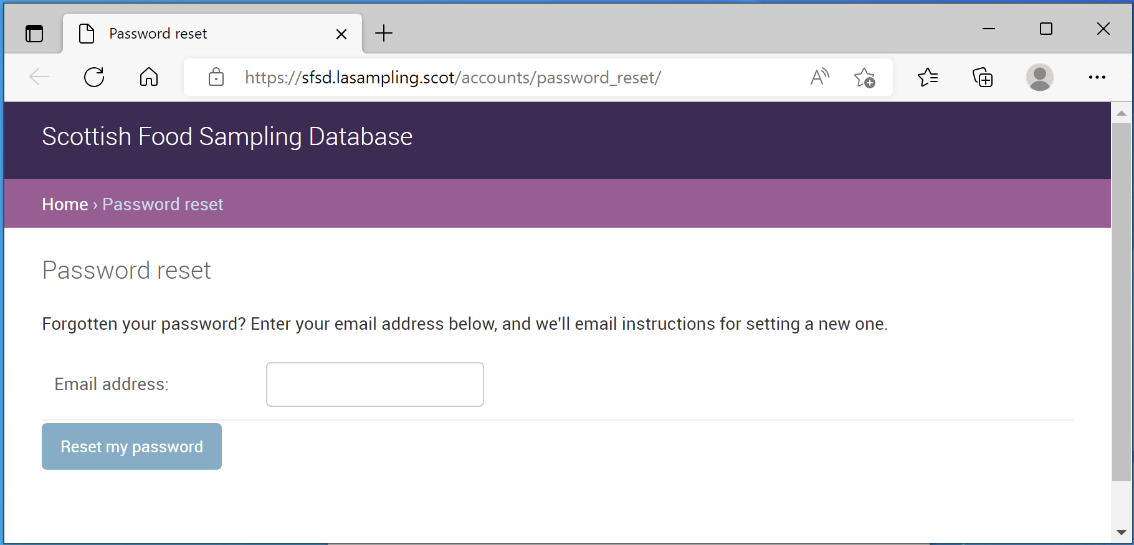Select the Password reset browser tab
Viewport: 1134px width, 545px height.
point(212,34)
